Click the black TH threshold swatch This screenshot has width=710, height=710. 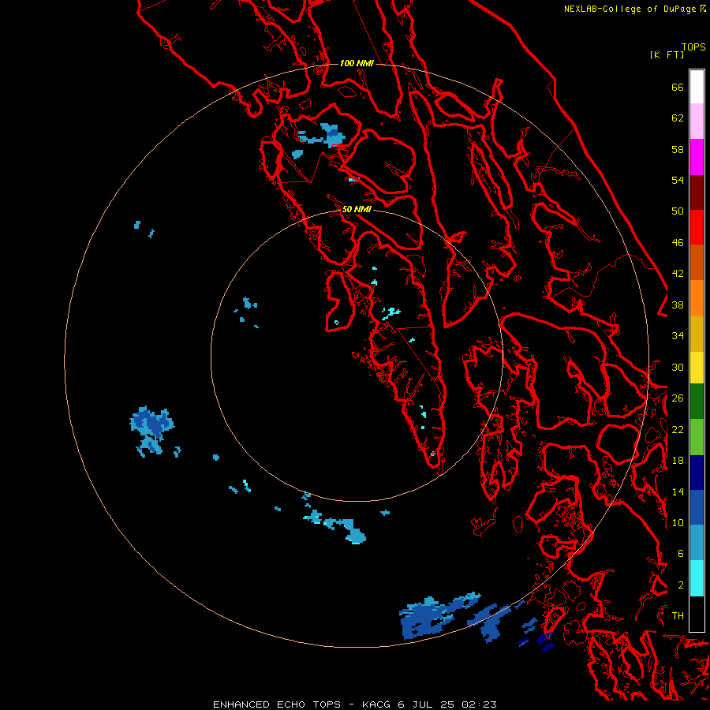697,614
